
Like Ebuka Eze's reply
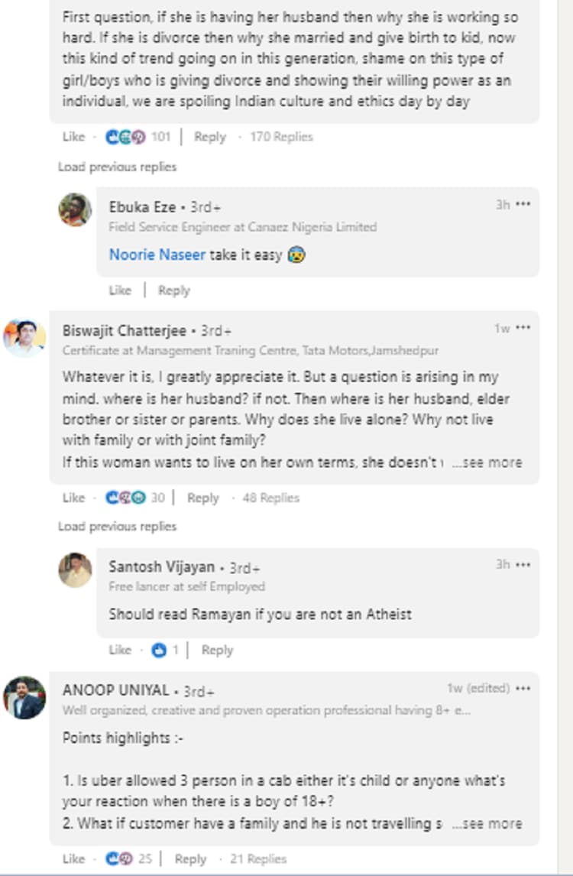tap(120, 290)
